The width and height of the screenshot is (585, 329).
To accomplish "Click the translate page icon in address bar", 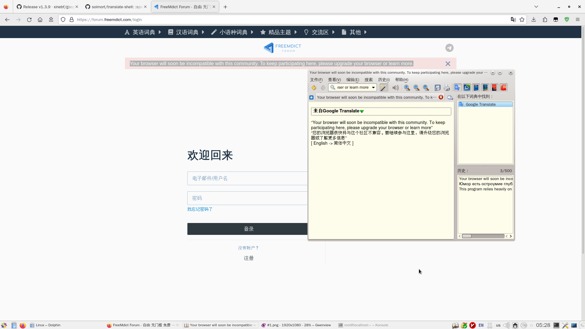I will pyautogui.click(x=513, y=19).
